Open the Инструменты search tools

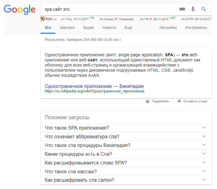point(196,28)
